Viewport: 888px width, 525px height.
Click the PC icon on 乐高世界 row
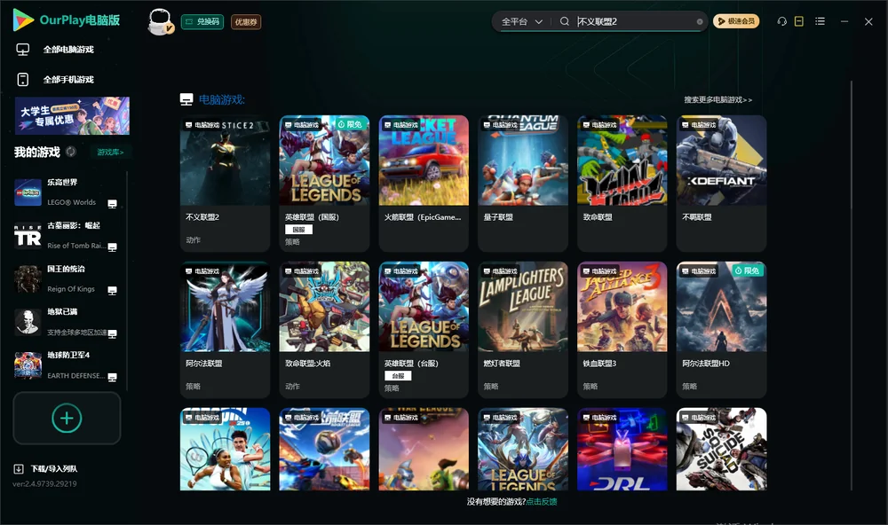112,204
